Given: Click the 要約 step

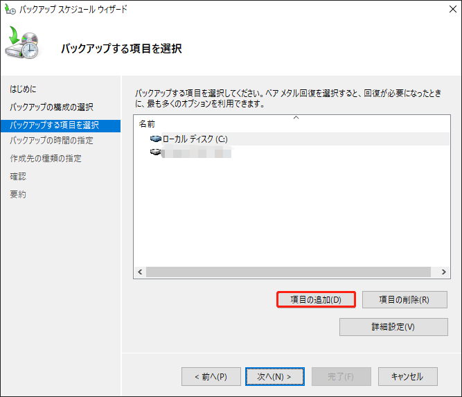Looking at the screenshot, I should coord(18,195).
